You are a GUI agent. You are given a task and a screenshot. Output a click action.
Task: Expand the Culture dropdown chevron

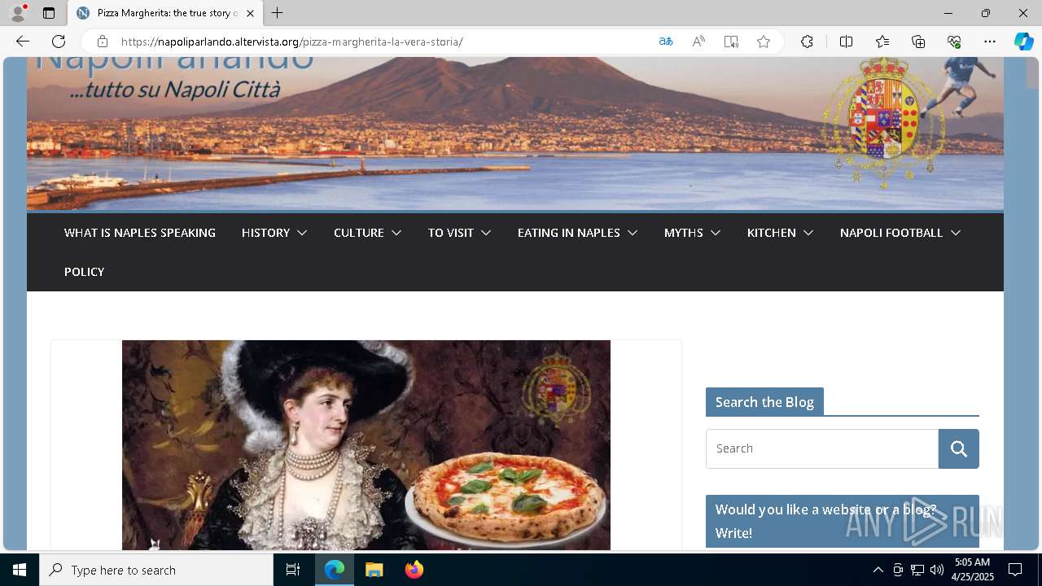(396, 233)
